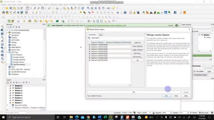Image resolution: width=214 pixels, height=120 pixels.
Task: Uncheck Station 8 in Input layers list
Action: click(x=90, y=60)
